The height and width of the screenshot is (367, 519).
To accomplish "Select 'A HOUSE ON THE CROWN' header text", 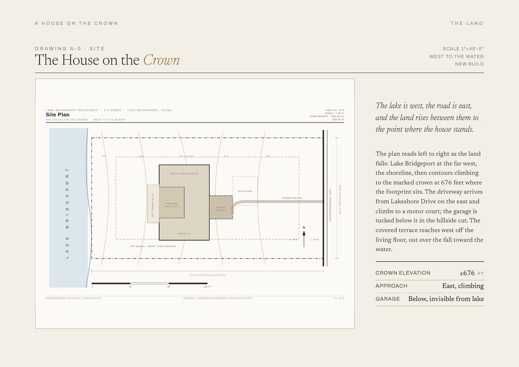I will (76, 23).
